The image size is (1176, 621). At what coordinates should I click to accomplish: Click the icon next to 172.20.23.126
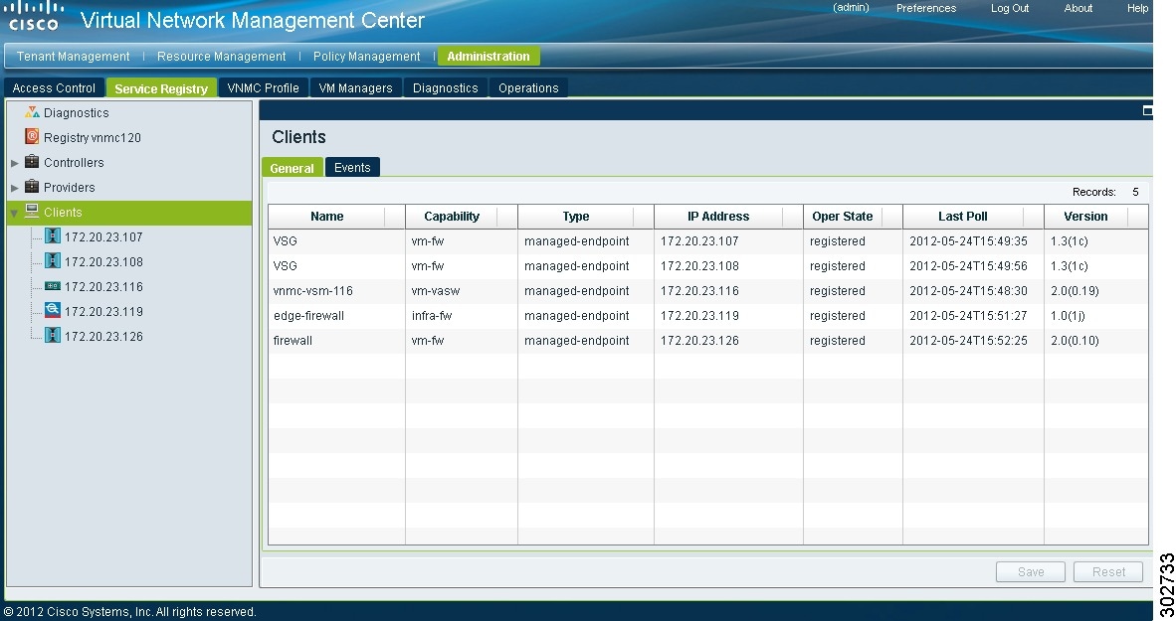[x=53, y=336]
